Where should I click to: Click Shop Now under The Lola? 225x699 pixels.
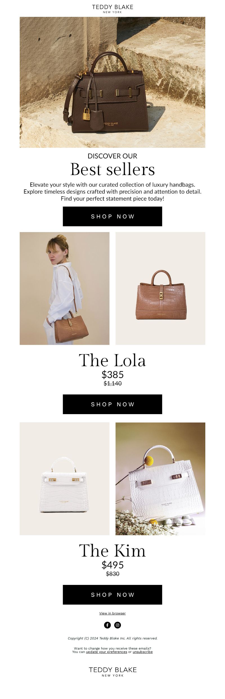click(112, 404)
